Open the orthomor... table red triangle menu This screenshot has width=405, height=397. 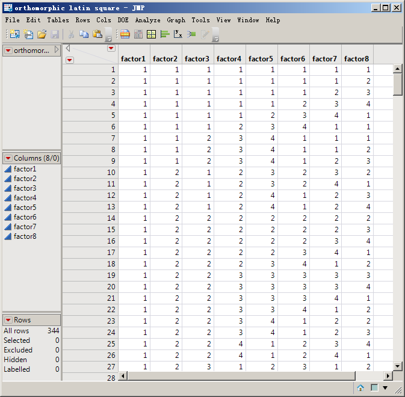pos(8,51)
